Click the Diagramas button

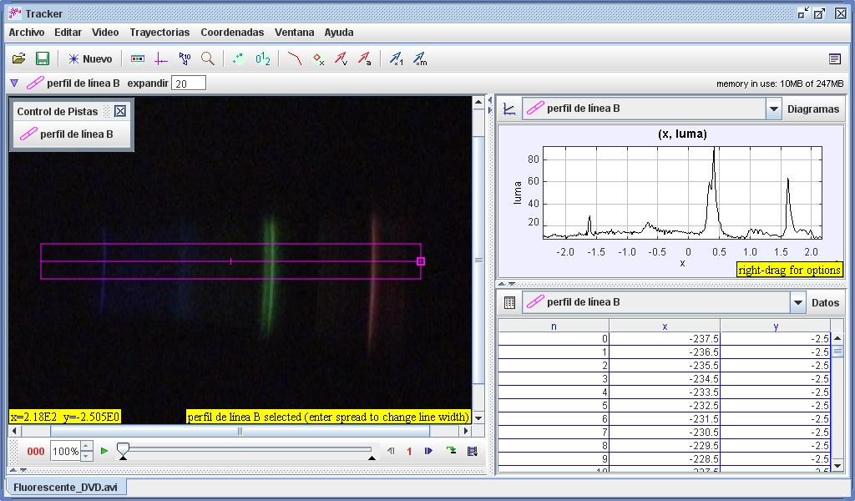[x=812, y=109]
